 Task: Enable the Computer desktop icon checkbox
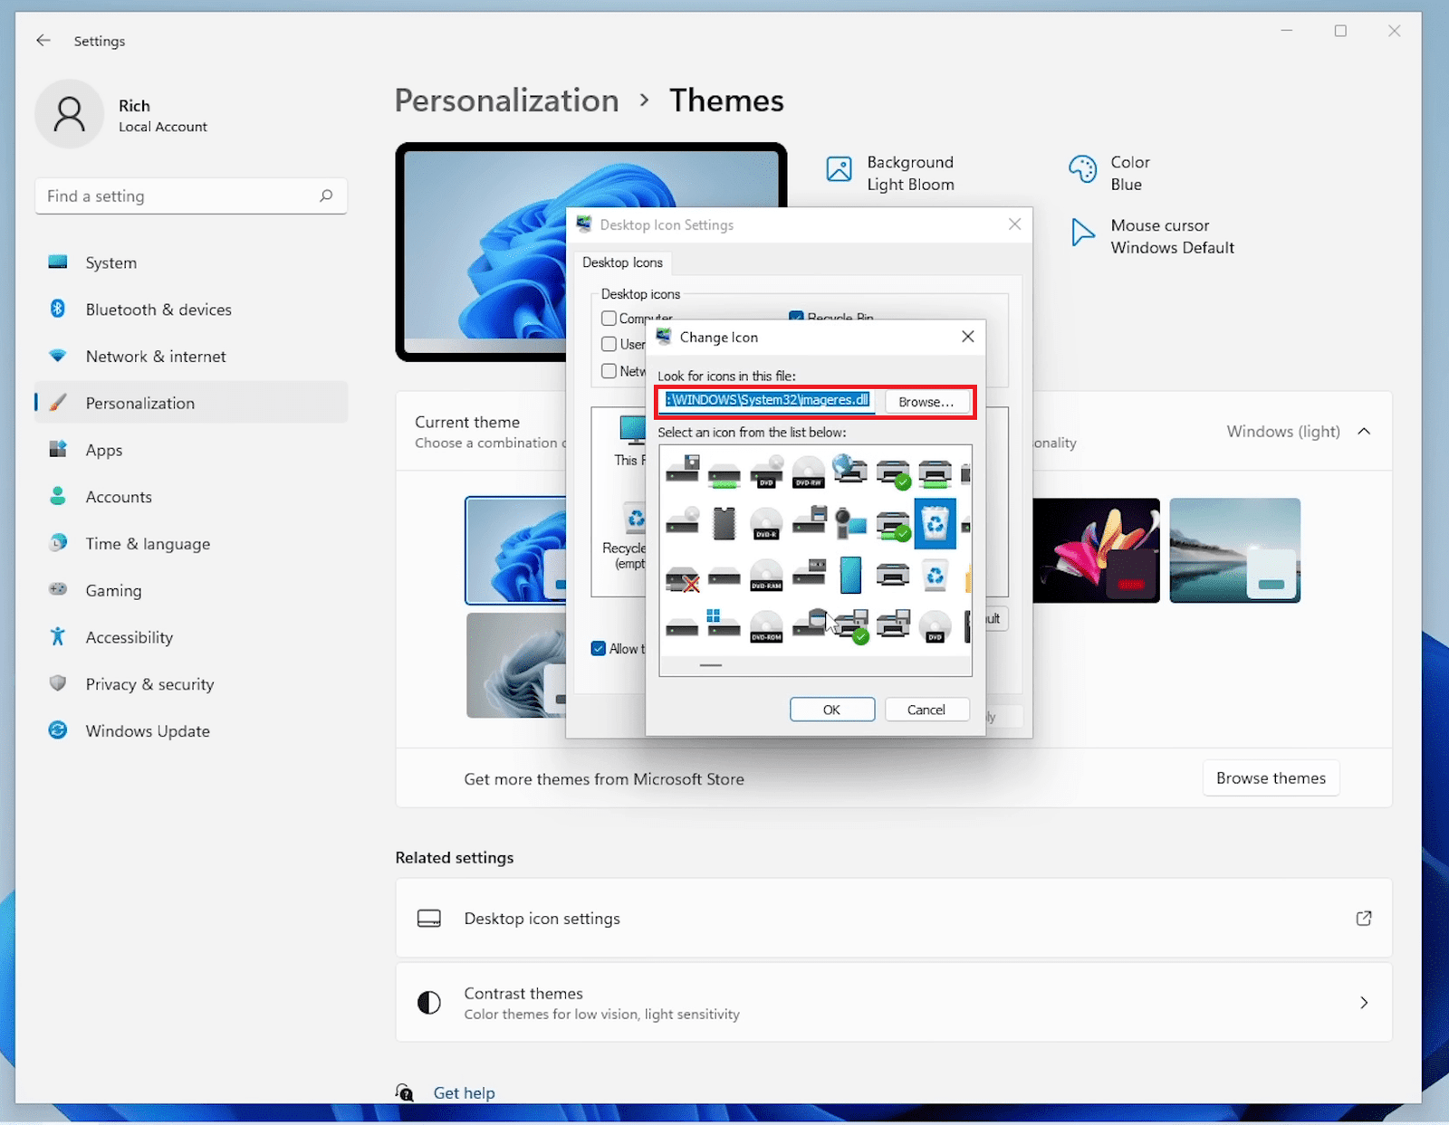[x=609, y=319]
